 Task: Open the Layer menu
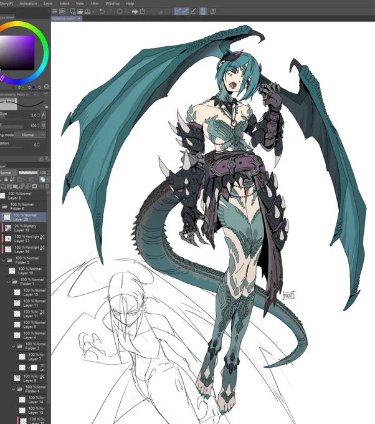[x=48, y=4]
